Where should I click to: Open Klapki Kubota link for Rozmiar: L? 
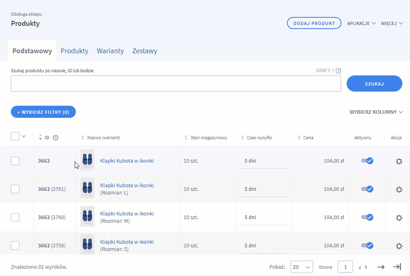pyautogui.click(x=127, y=185)
